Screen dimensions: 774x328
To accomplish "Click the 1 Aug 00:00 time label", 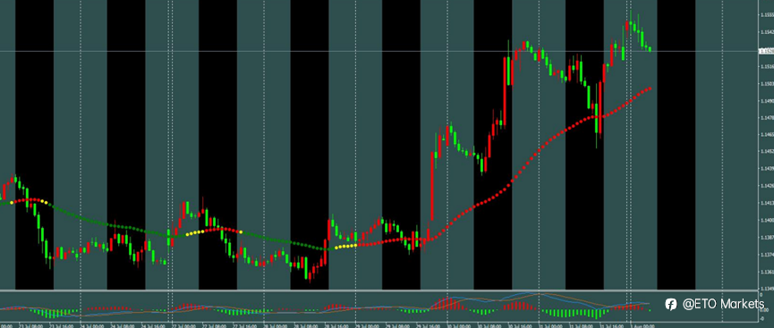I will [x=642, y=325].
